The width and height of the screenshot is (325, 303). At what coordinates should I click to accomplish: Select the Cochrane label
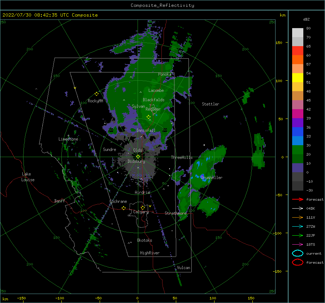click(x=118, y=201)
